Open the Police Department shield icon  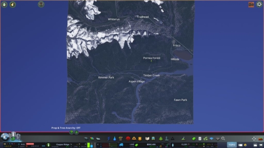[140, 139]
